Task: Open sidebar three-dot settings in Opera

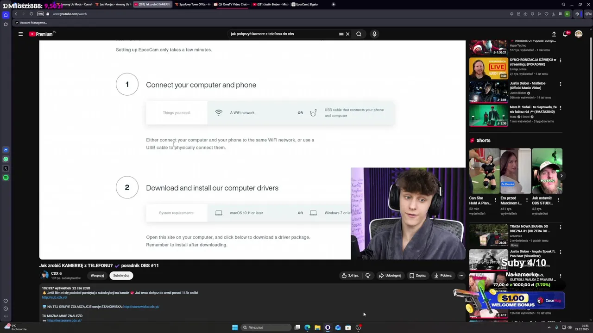Action: [x=6, y=316]
